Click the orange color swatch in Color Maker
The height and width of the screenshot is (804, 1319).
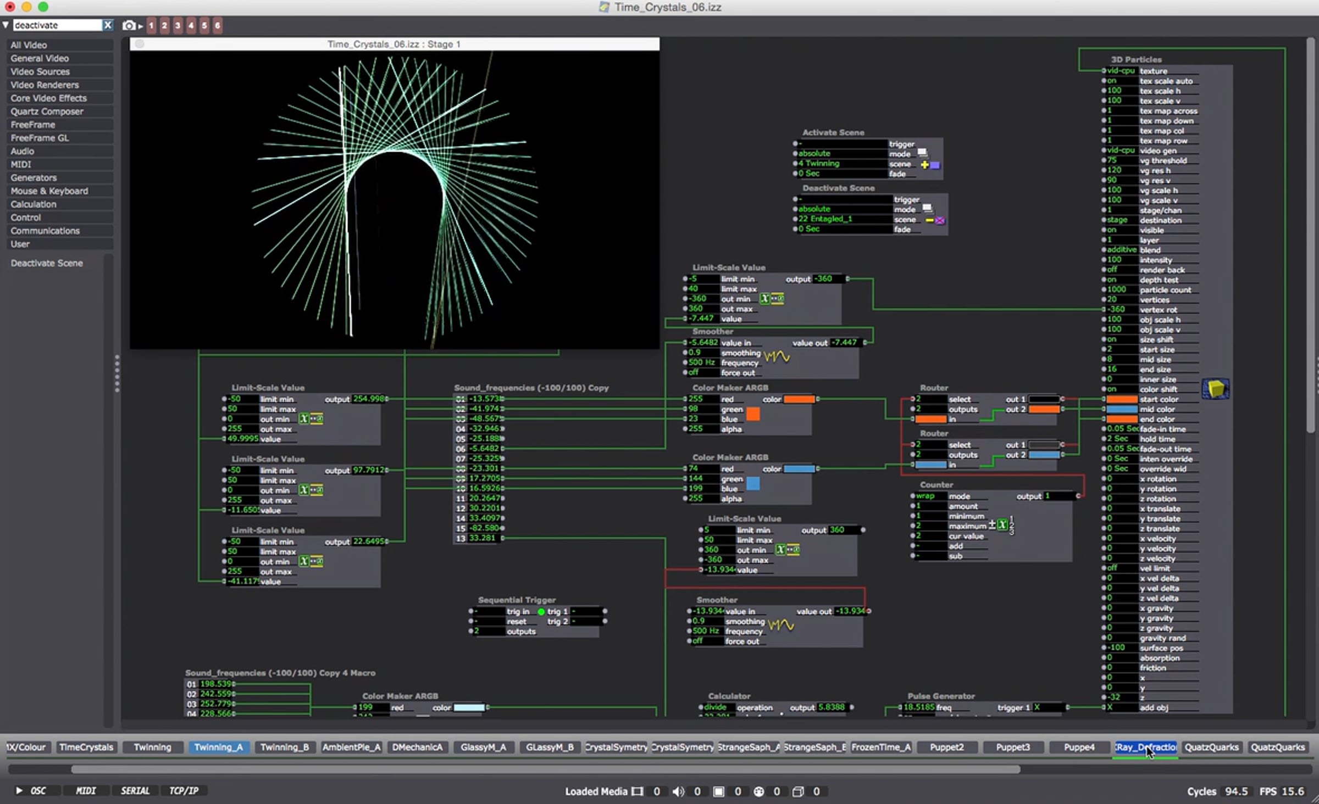click(x=753, y=414)
